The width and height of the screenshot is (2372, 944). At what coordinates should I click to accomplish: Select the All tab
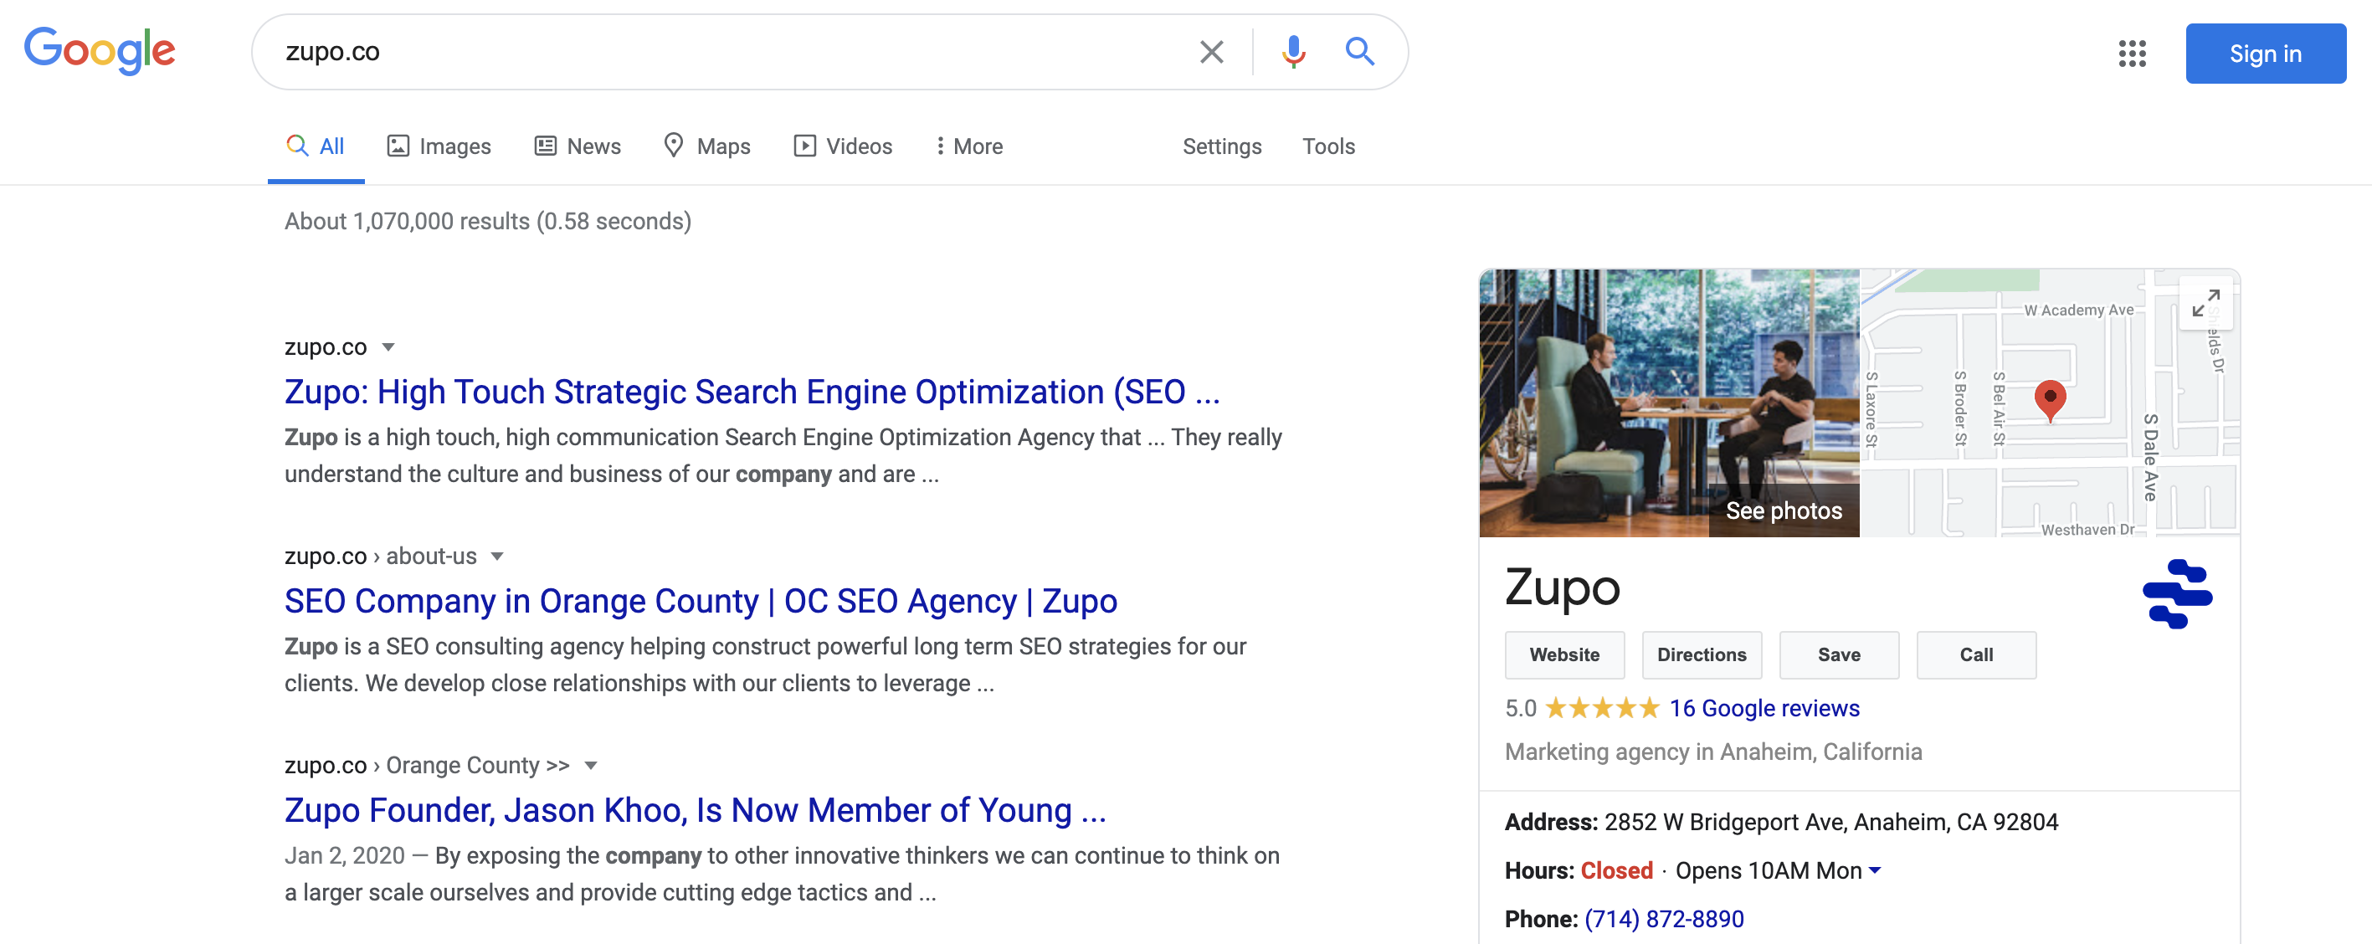click(315, 146)
